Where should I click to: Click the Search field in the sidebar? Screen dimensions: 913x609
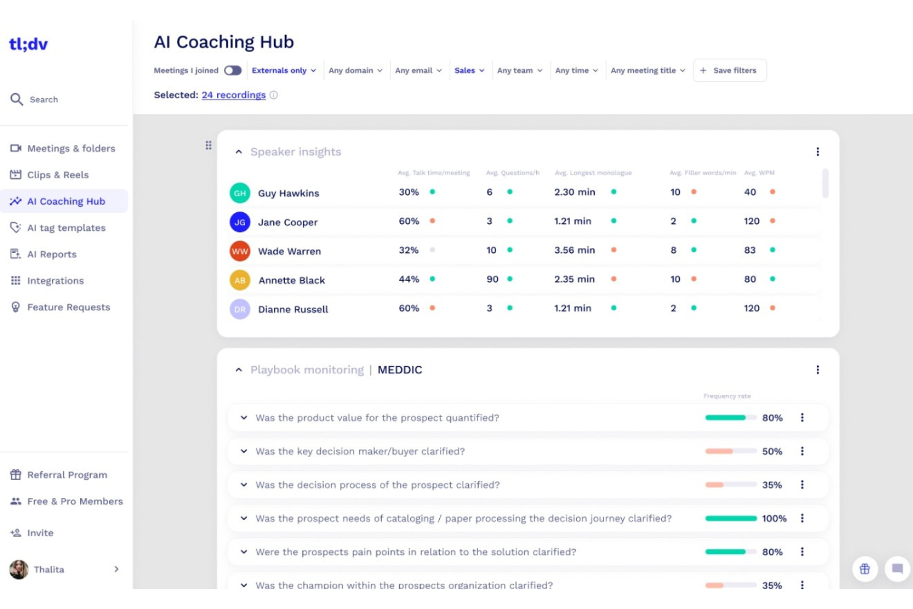tap(44, 99)
